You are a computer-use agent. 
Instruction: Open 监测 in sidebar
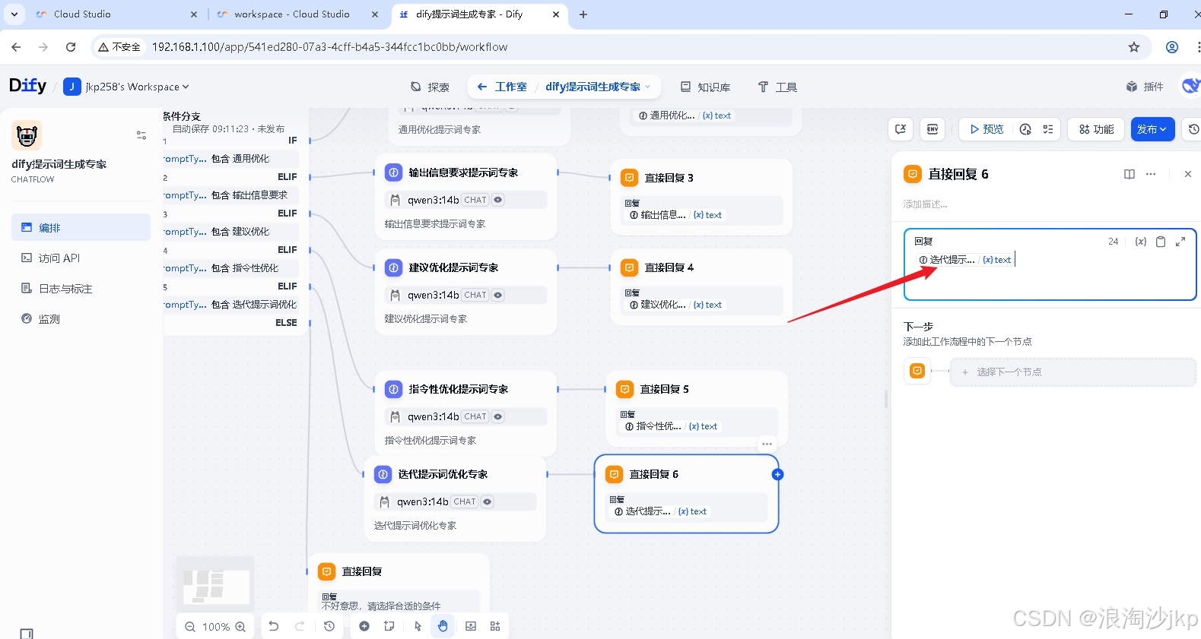pyautogui.click(x=81, y=318)
